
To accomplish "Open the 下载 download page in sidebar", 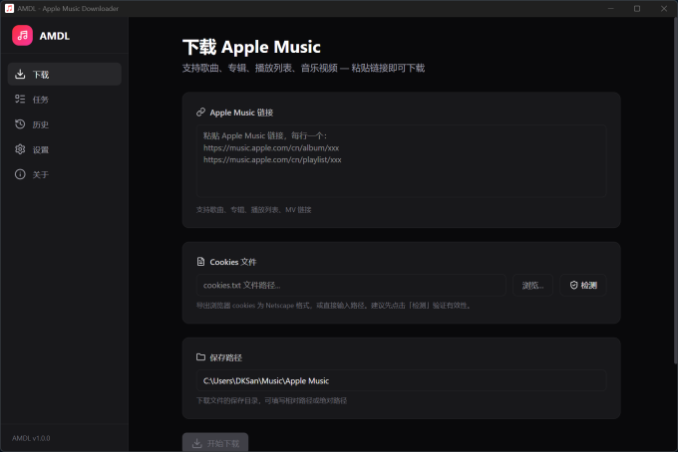I will click(65, 75).
